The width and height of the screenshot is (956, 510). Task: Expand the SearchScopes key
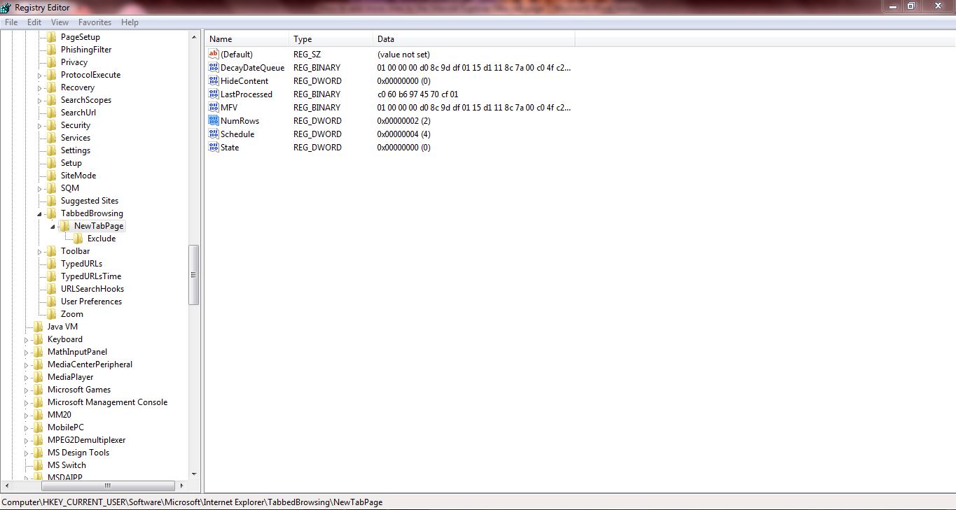(40, 100)
